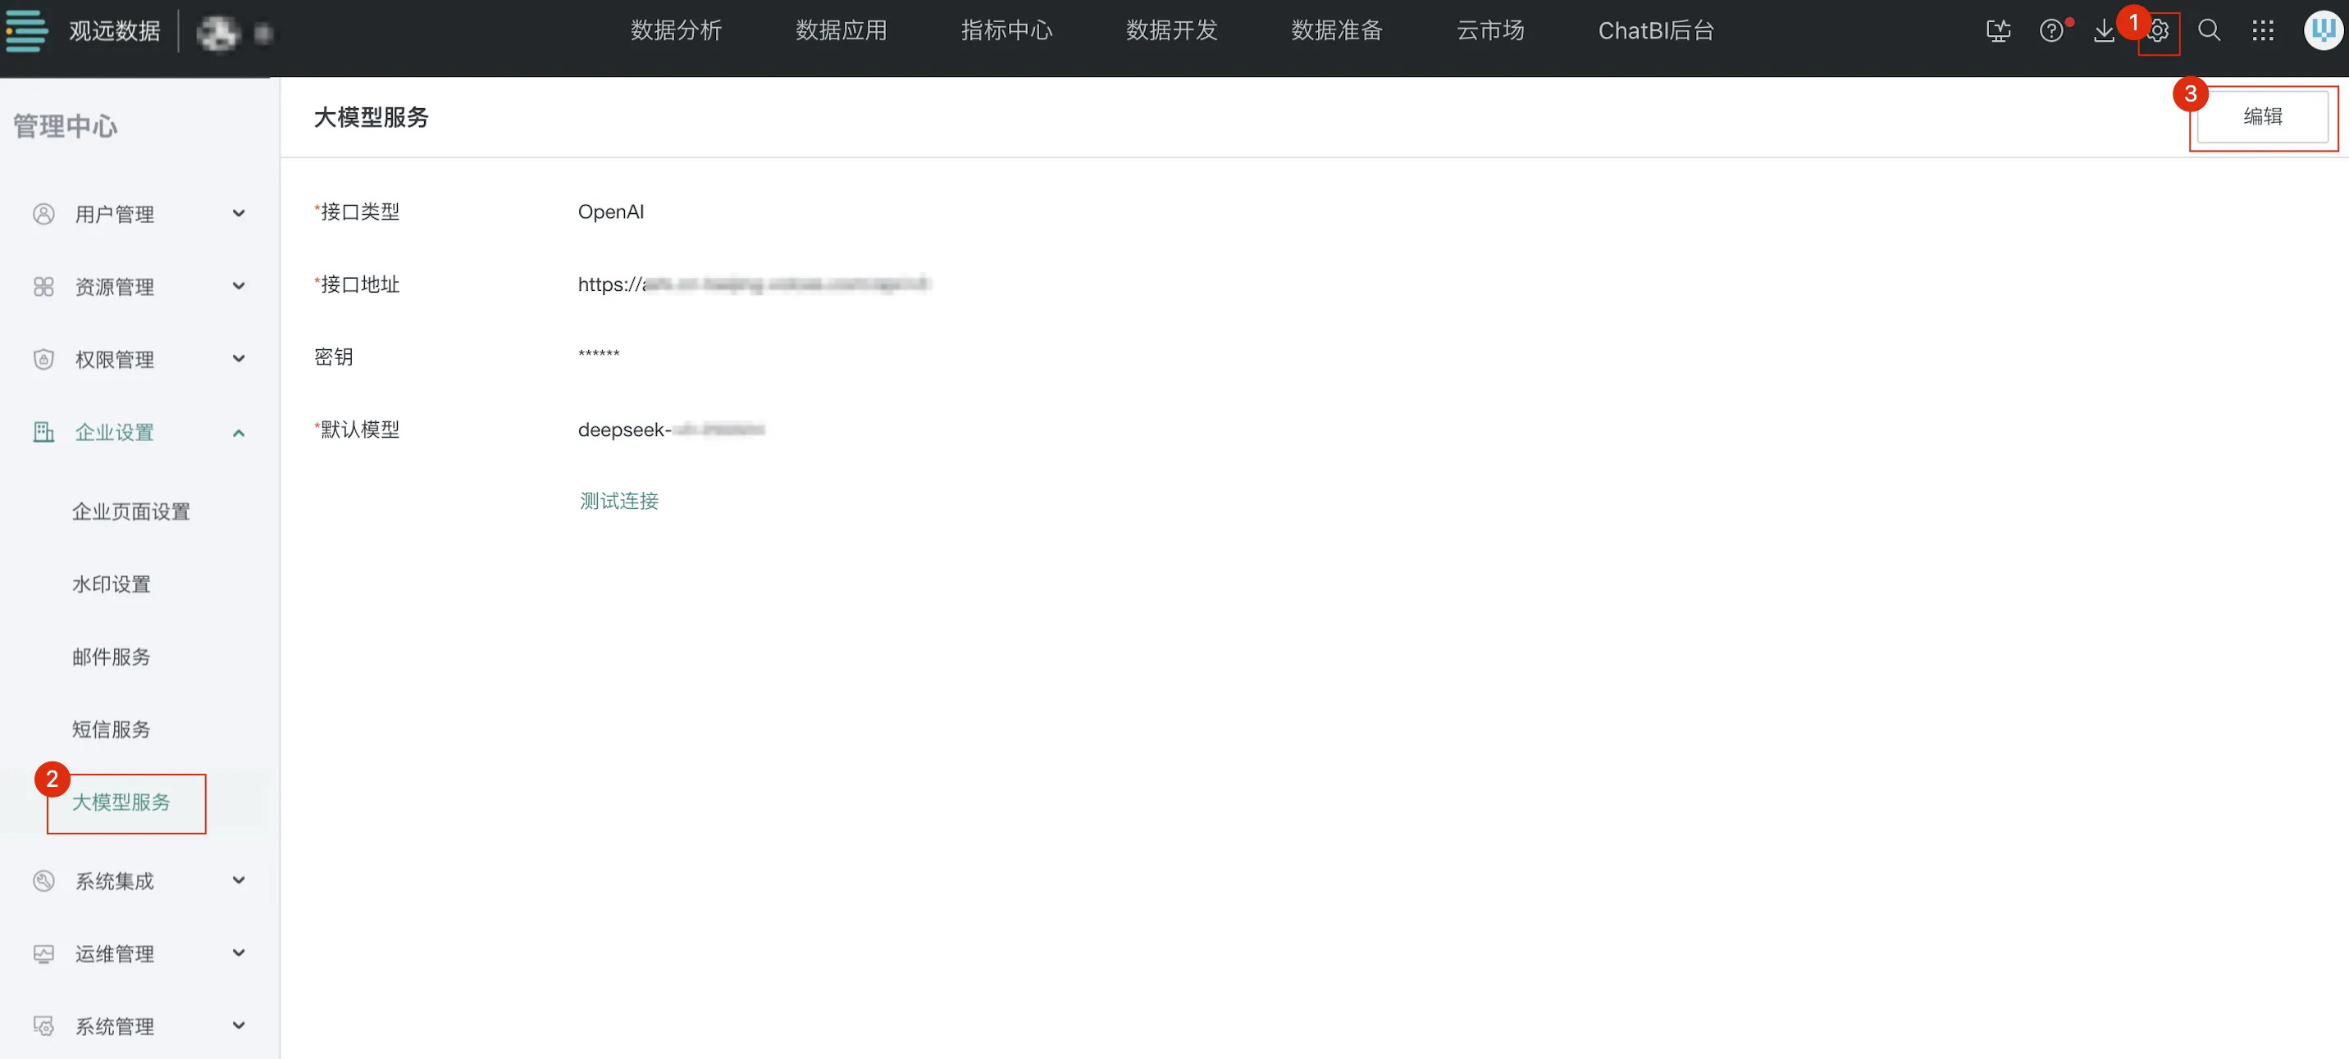Expand the 资源管理 section chevron
Image resolution: width=2349 pixels, height=1059 pixels.
[238, 286]
